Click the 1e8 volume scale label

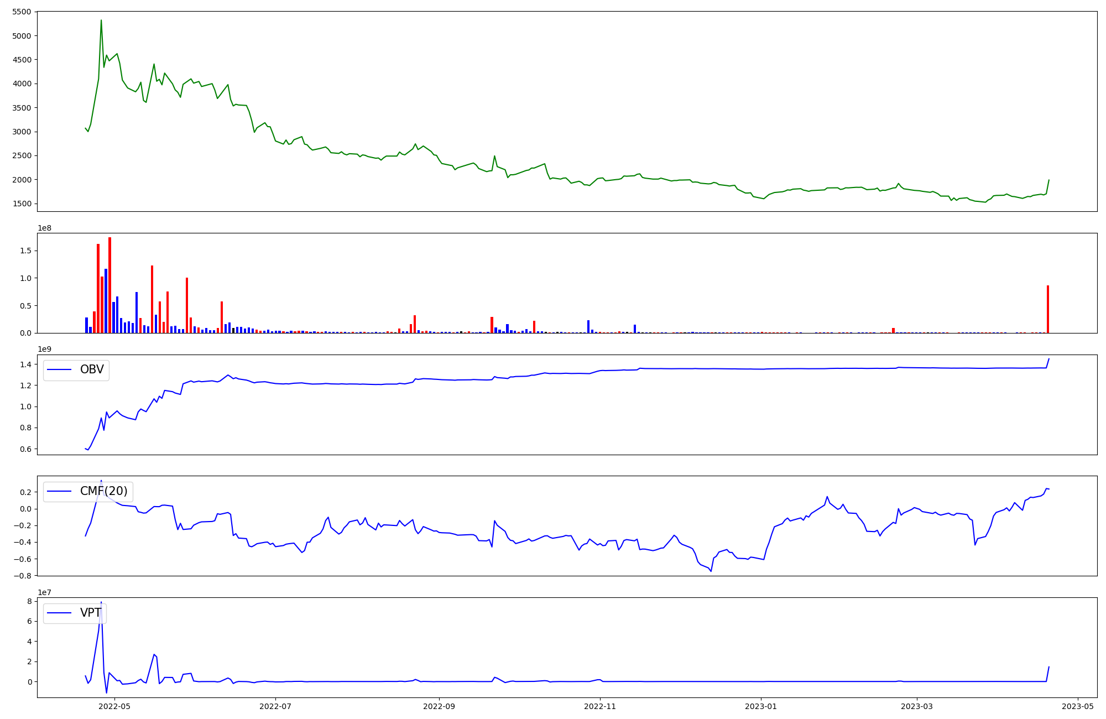[44, 228]
